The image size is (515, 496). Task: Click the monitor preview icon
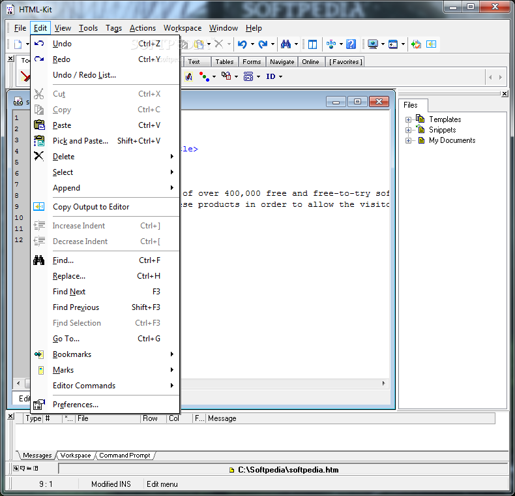pos(373,44)
